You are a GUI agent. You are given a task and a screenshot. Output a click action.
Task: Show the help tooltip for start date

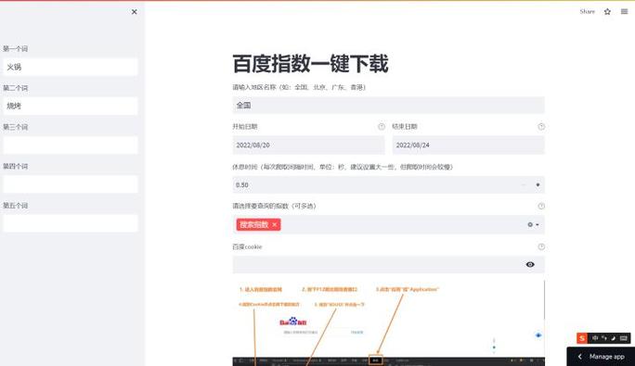[382, 127]
